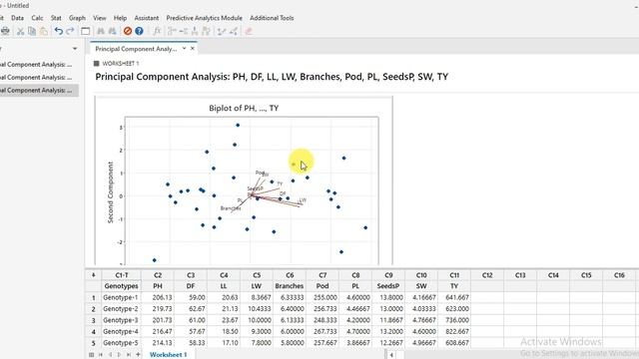Click the second binoculars Find and Replace icon
The height and width of the screenshot is (359, 639).
113,31
